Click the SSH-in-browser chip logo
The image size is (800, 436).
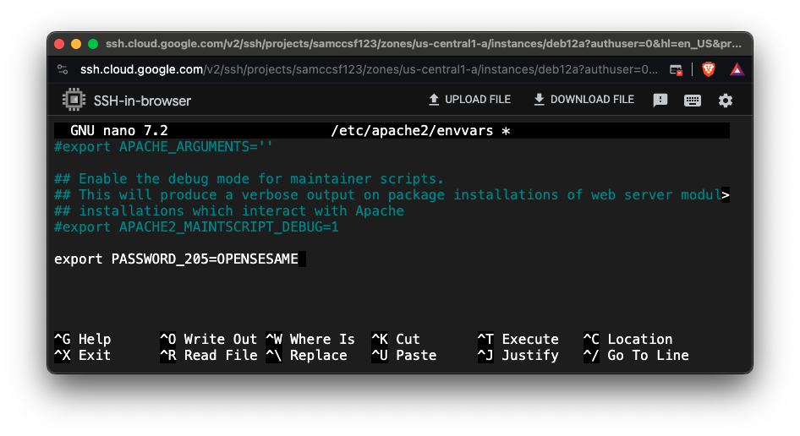click(74, 101)
